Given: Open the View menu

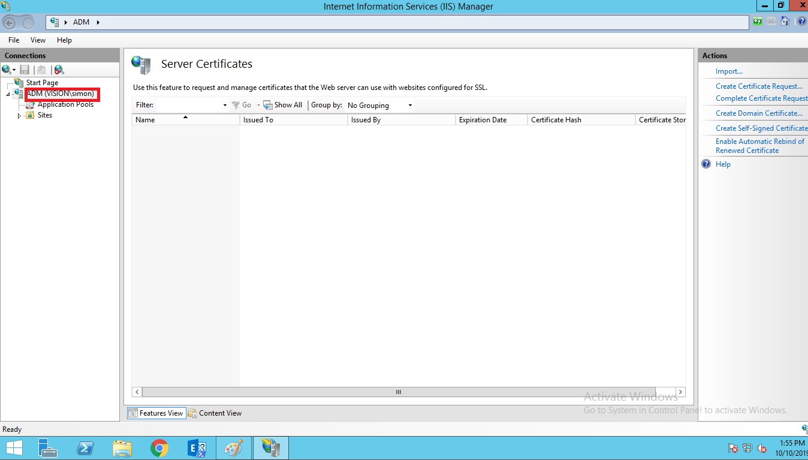Looking at the screenshot, I should (38, 40).
